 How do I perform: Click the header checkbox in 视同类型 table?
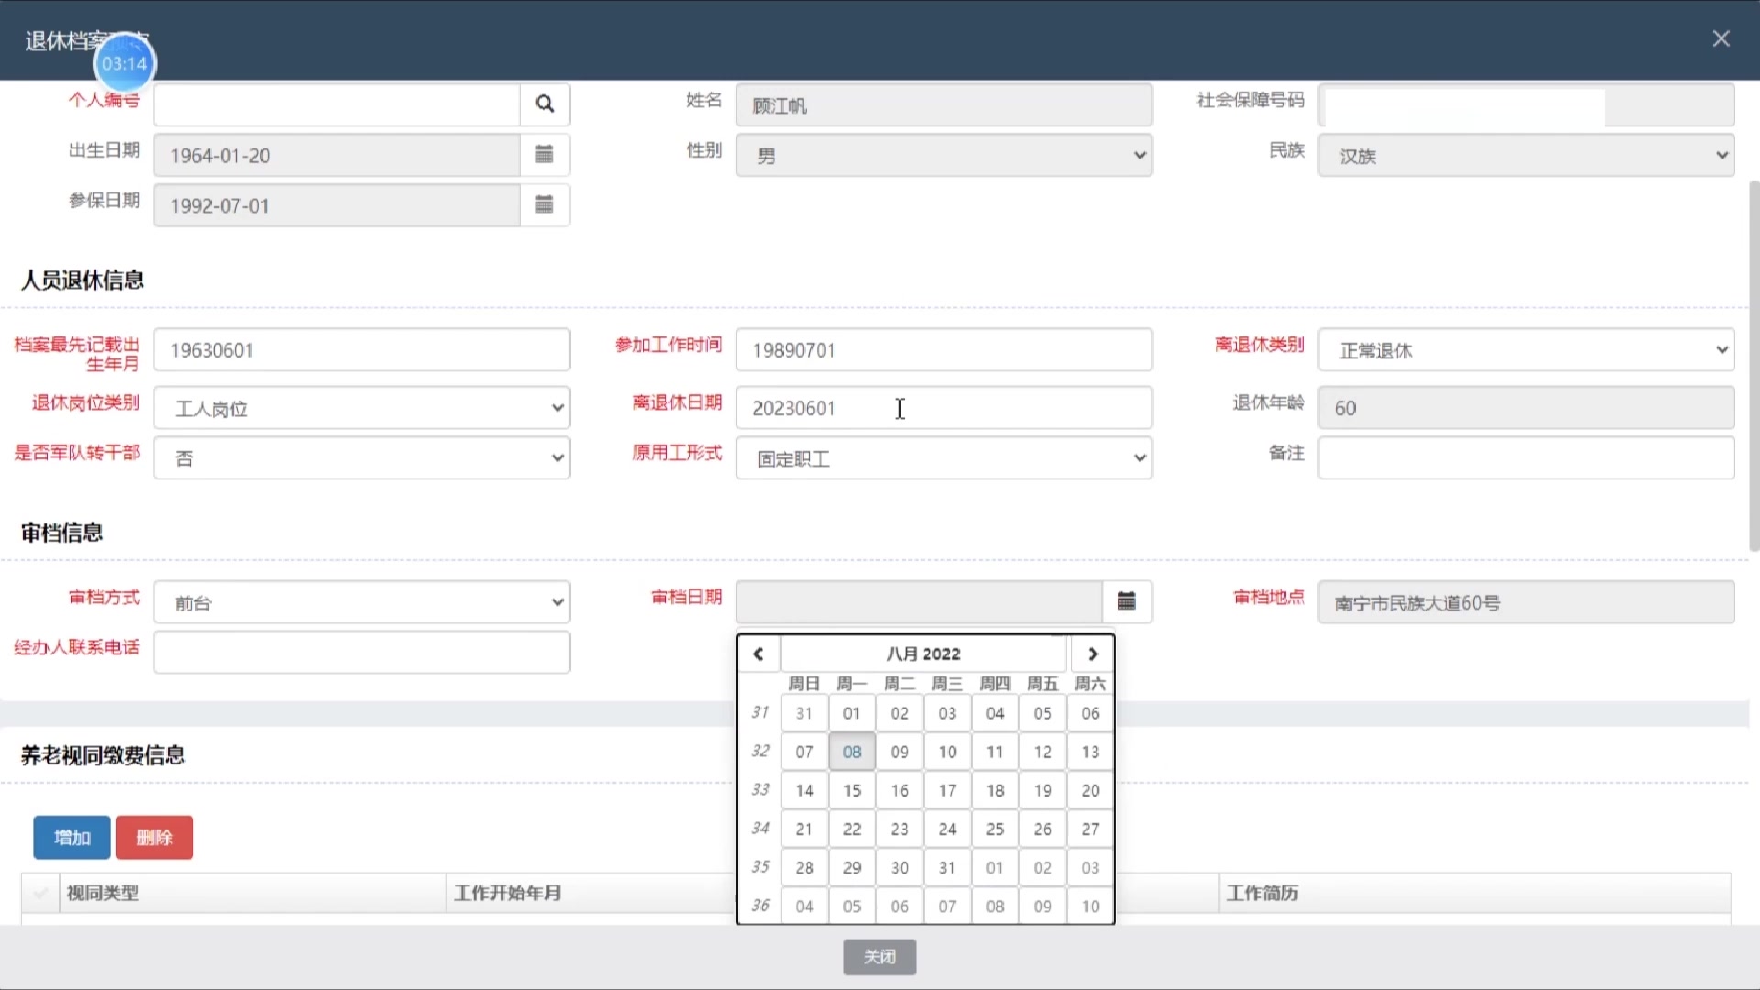coord(40,893)
